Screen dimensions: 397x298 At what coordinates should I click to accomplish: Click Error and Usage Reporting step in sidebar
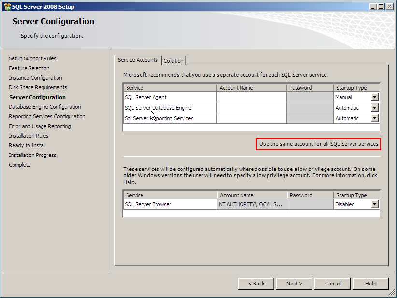40,126
